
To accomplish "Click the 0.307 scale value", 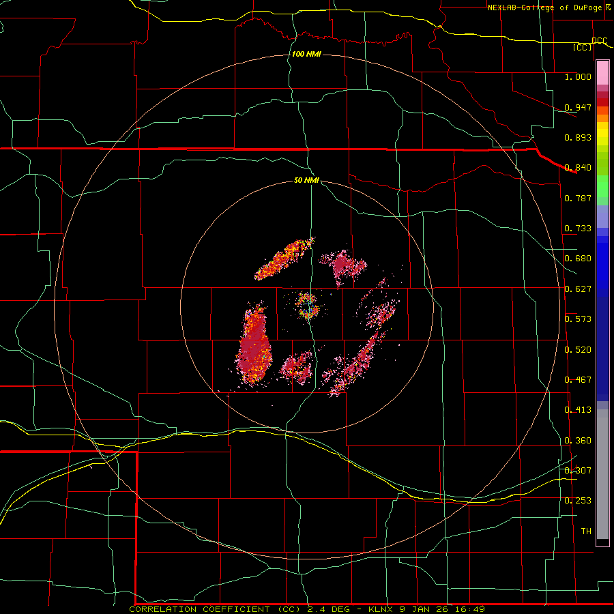I will click(578, 471).
